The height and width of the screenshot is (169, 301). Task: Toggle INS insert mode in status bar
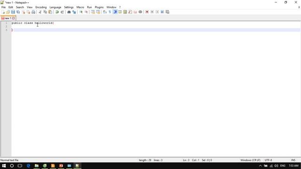point(293,160)
